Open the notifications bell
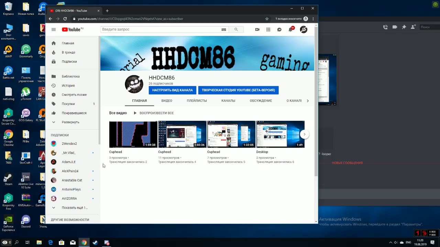This screenshot has height=247, width=440. (290, 30)
